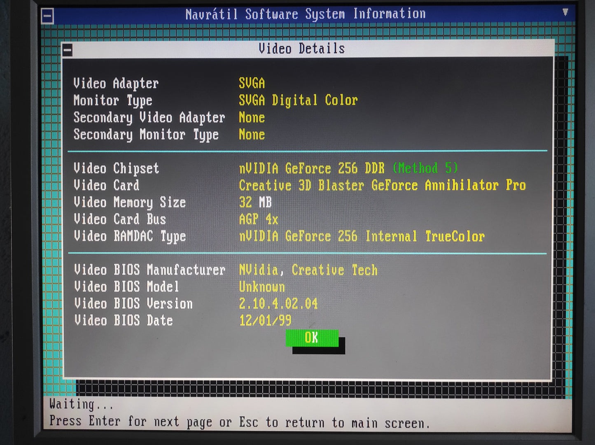Click the nVIDIA GeForce 256 DDR chipset entry
This screenshot has width=595, height=445.
coord(312,168)
